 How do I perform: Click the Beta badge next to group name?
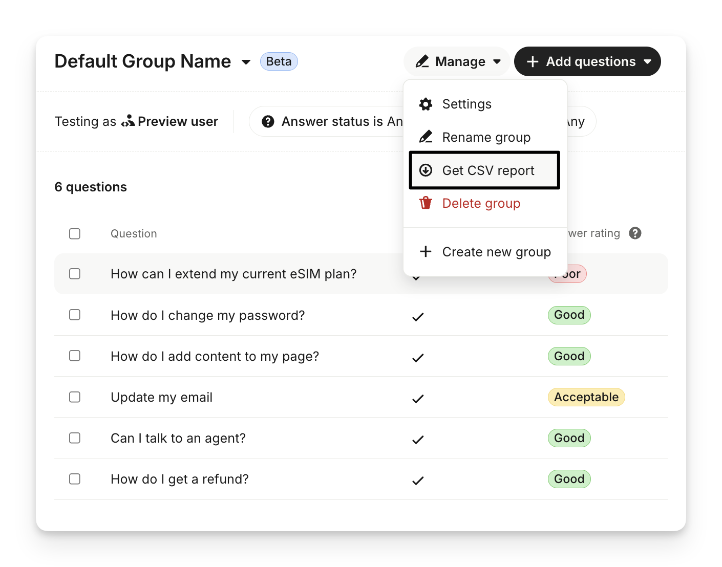click(x=279, y=61)
